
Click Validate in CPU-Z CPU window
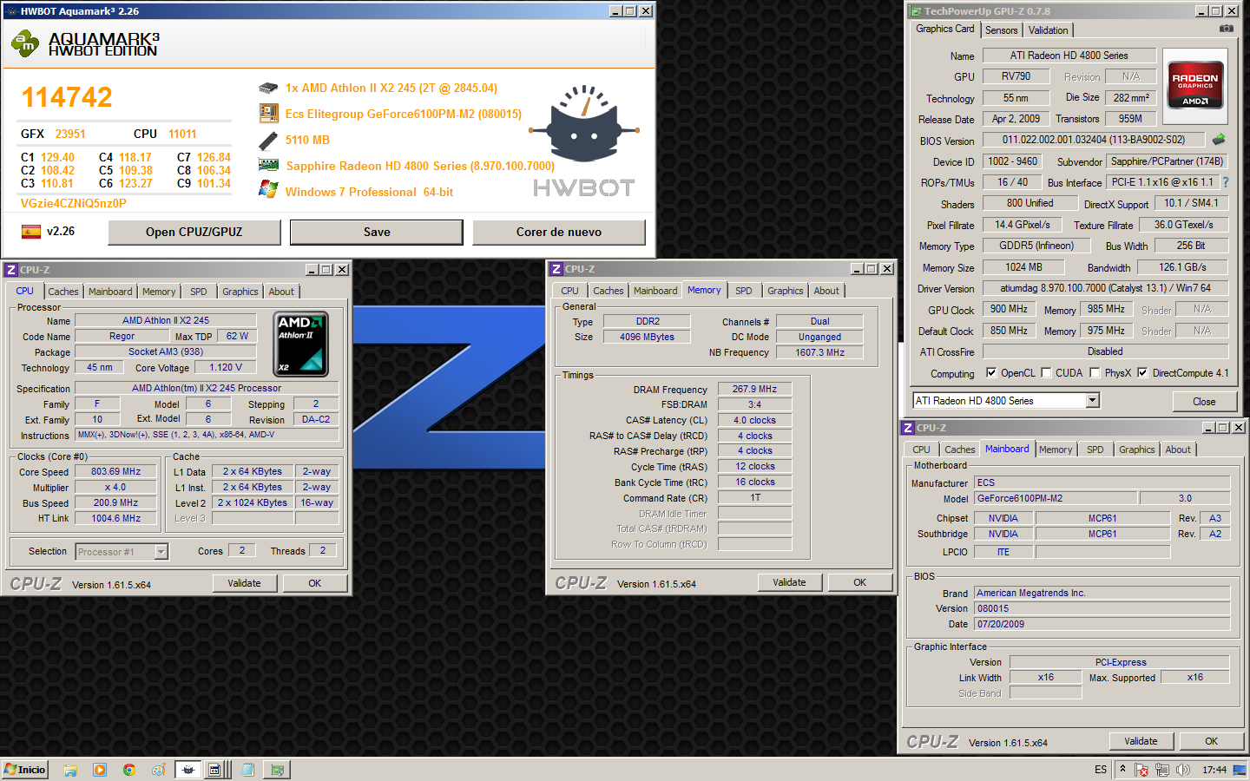click(244, 583)
